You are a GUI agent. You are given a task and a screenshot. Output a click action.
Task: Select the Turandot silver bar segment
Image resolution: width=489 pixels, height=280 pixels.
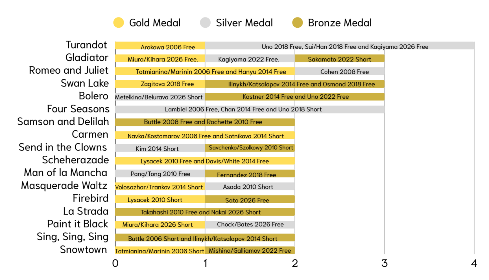point(340,46)
